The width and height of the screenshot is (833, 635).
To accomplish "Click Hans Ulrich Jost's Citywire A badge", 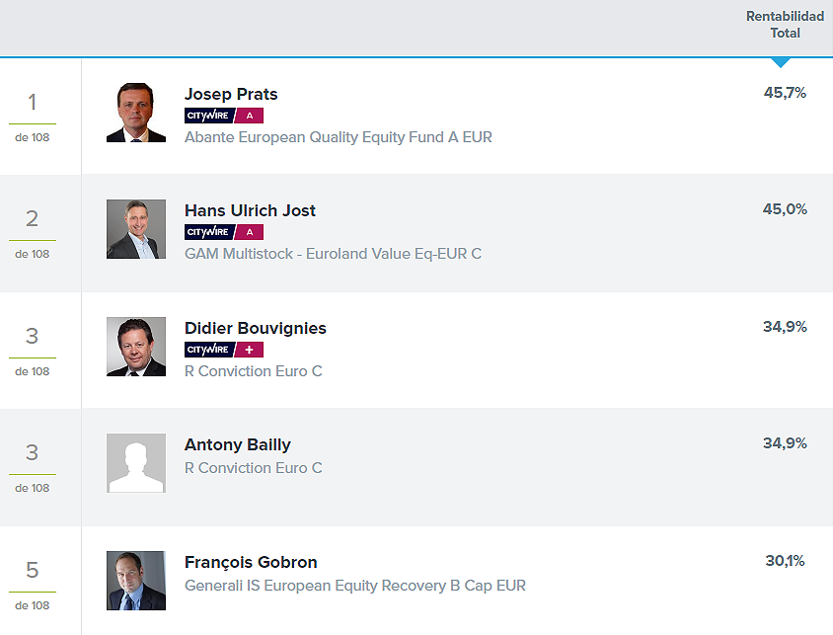I will pyautogui.click(x=224, y=232).
